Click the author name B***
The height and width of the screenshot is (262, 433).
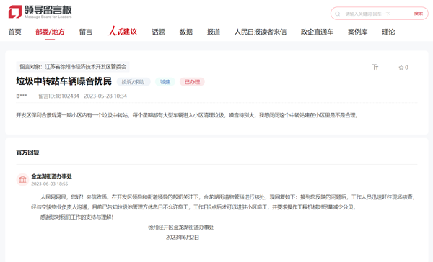22,96
